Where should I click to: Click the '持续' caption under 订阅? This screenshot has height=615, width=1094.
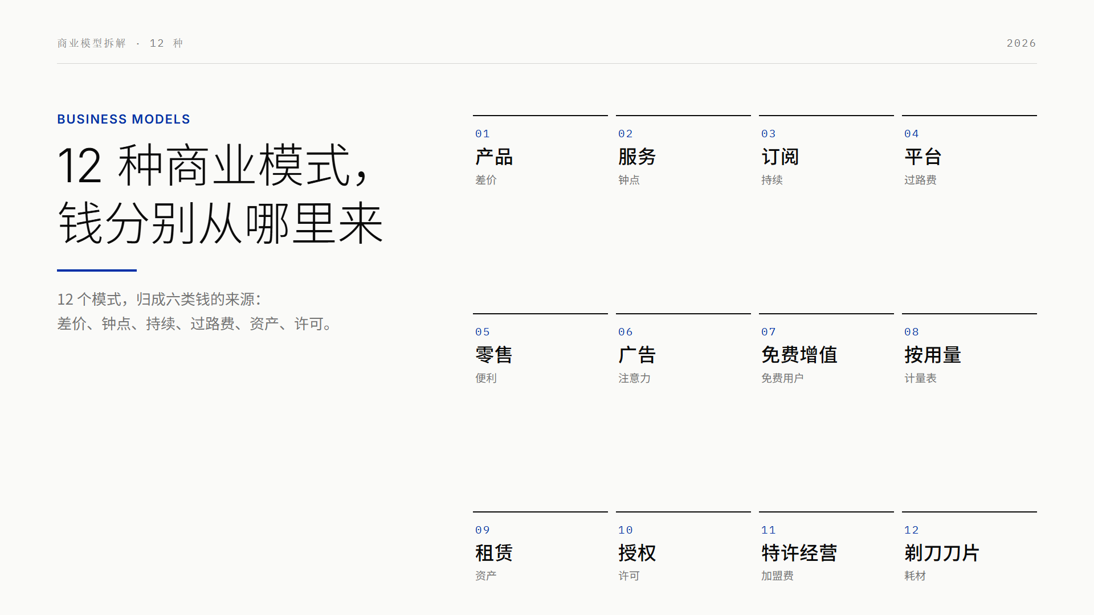[x=772, y=180]
